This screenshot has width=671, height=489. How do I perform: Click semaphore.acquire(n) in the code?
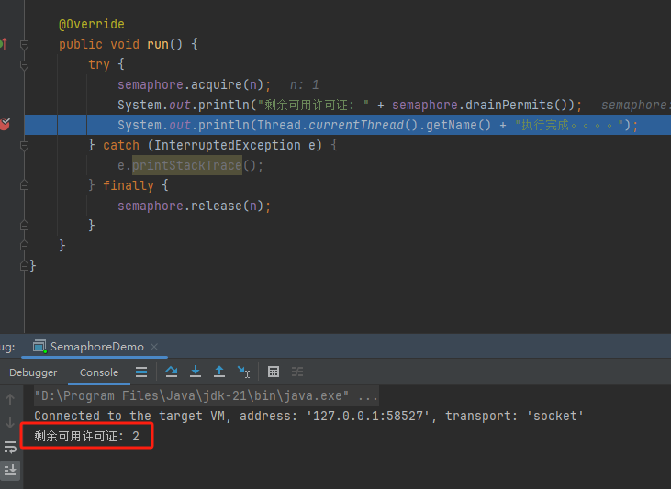pyautogui.click(x=190, y=84)
